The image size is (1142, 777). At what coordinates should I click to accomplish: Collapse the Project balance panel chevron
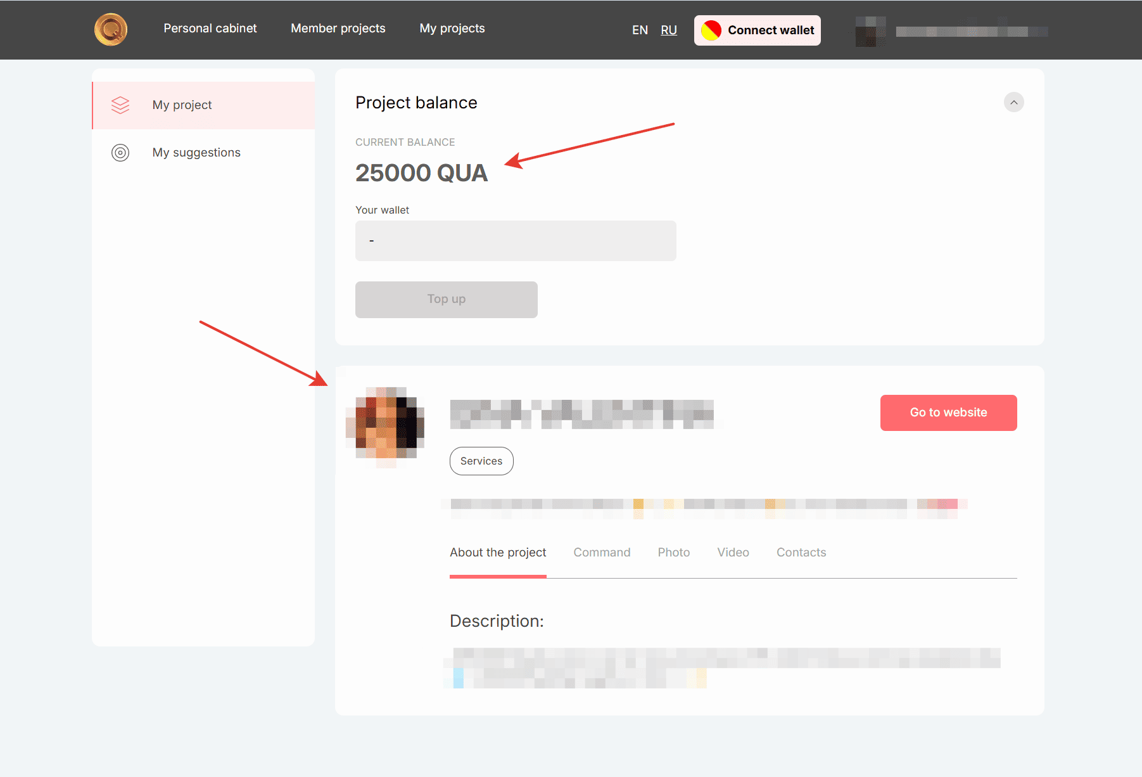pyautogui.click(x=1013, y=102)
